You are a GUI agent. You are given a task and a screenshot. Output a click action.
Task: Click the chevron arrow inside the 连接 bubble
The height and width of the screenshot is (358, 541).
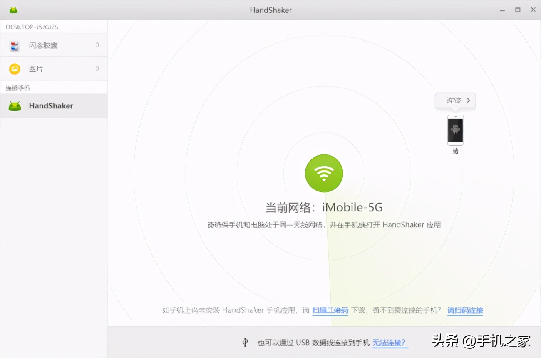point(469,100)
